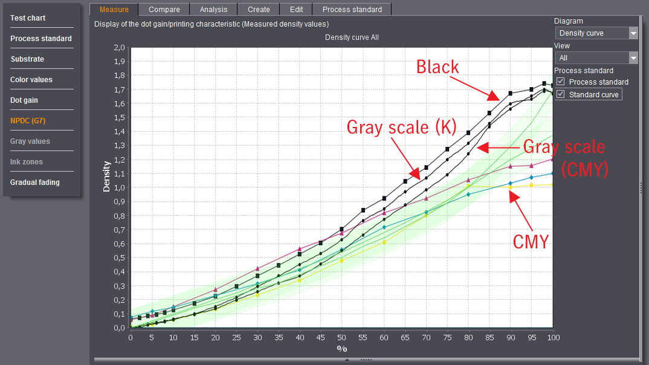The image size is (649, 365).
Task: Select the Create tab
Action: click(x=259, y=9)
